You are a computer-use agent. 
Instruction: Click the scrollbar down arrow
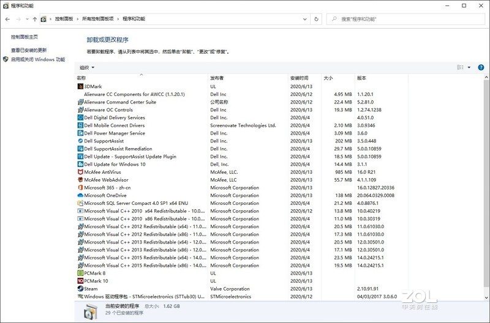pyautogui.click(x=486, y=298)
